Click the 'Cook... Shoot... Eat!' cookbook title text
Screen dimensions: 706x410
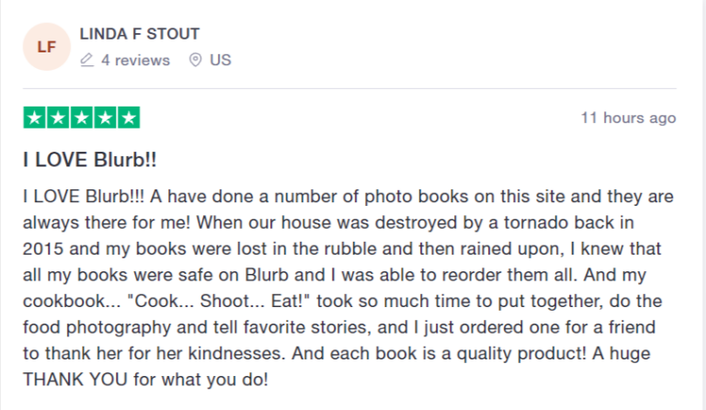pyautogui.click(x=219, y=302)
